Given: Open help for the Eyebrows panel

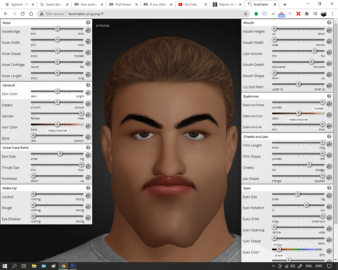Looking at the screenshot, I should coord(329,96).
